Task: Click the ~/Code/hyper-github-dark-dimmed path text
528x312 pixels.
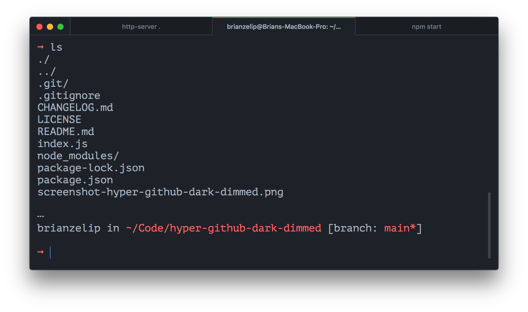Action: pyautogui.click(x=224, y=228)
